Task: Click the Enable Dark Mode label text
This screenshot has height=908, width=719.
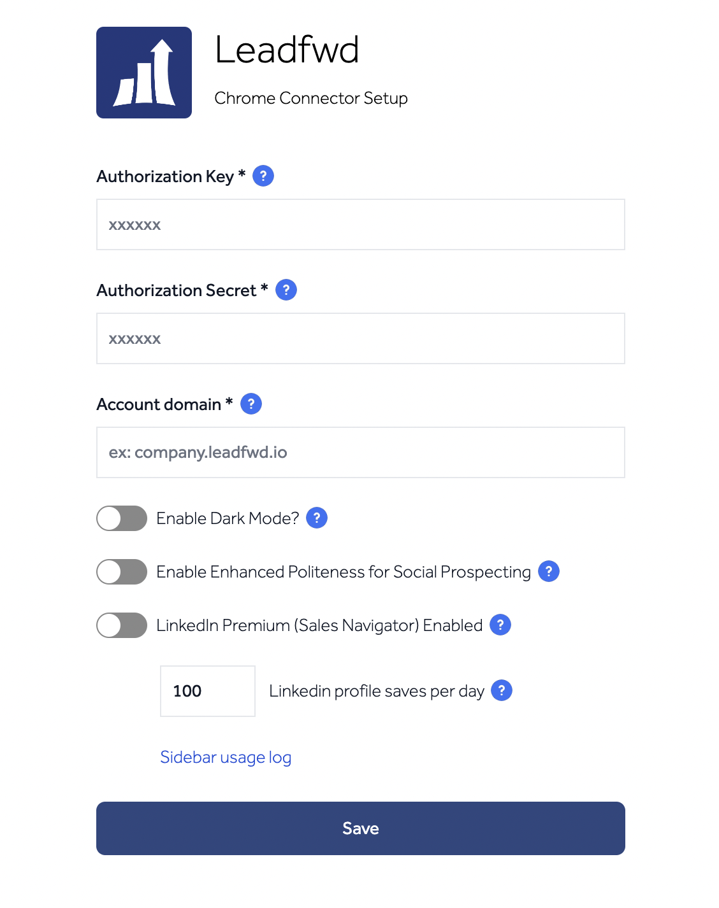Action: point(228,518)
